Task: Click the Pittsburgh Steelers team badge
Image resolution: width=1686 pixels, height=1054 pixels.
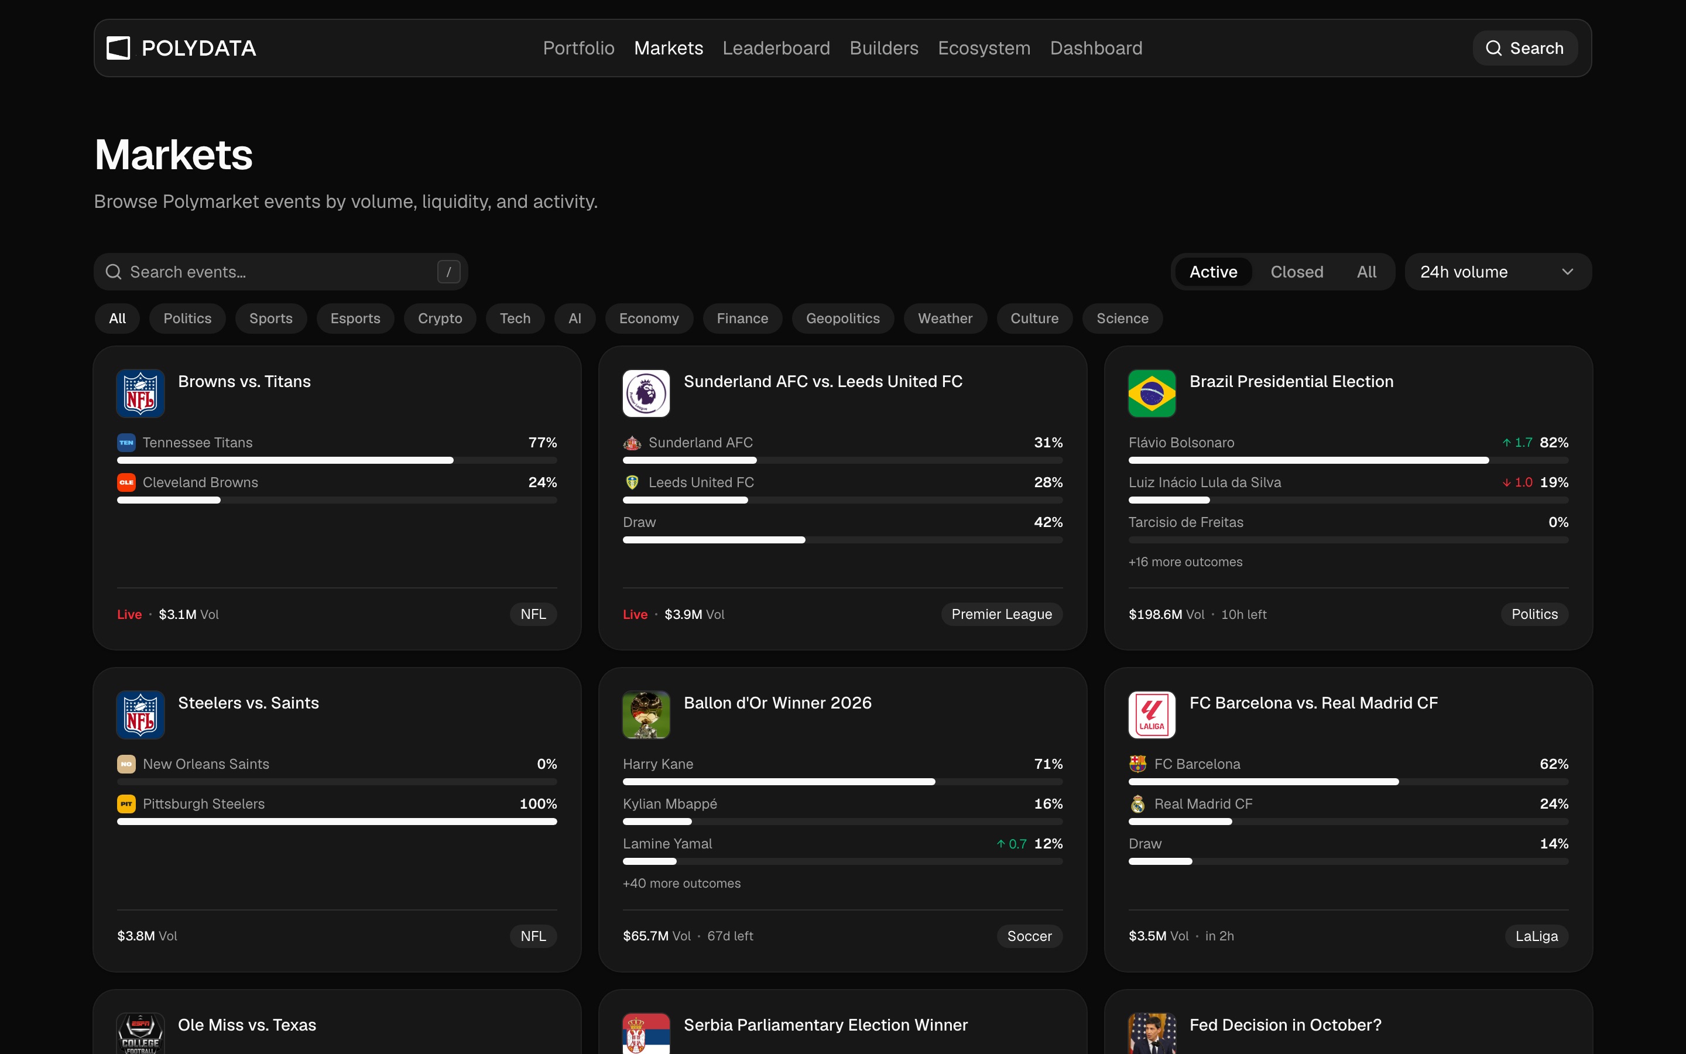Action: point(126,804)
